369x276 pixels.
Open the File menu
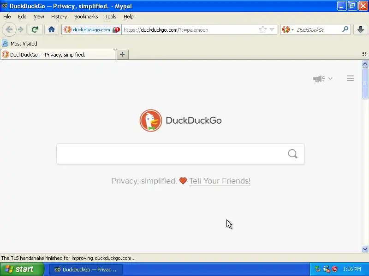[7, 17]
